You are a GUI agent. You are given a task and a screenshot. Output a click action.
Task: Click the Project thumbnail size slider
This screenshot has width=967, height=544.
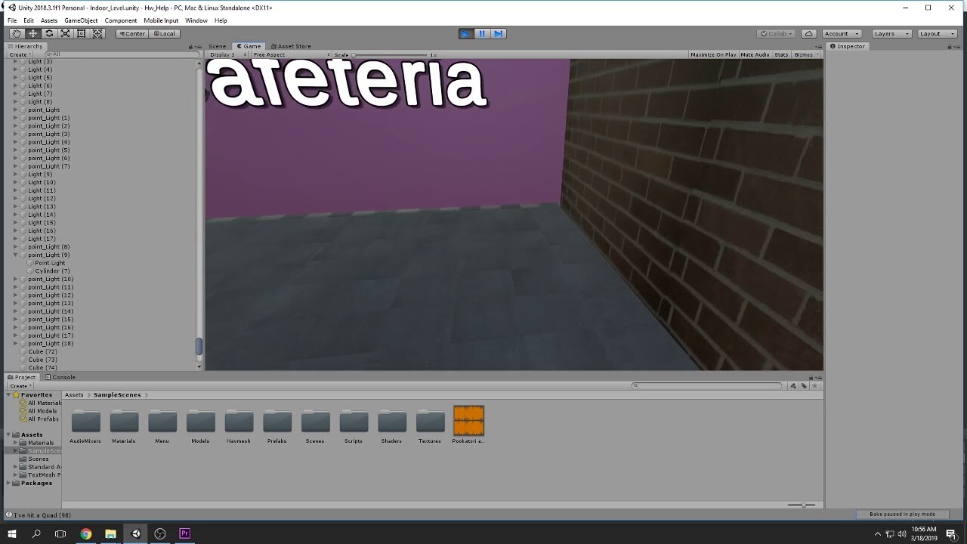pyautogui.click(x=802, y=505)
